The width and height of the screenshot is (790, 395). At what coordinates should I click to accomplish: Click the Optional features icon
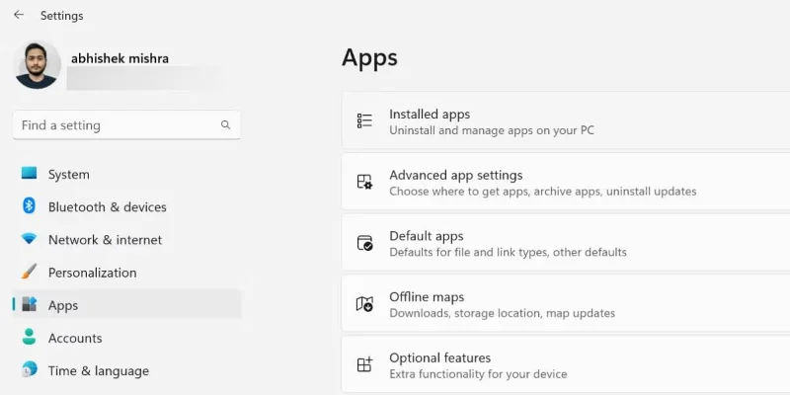(364, 364)
